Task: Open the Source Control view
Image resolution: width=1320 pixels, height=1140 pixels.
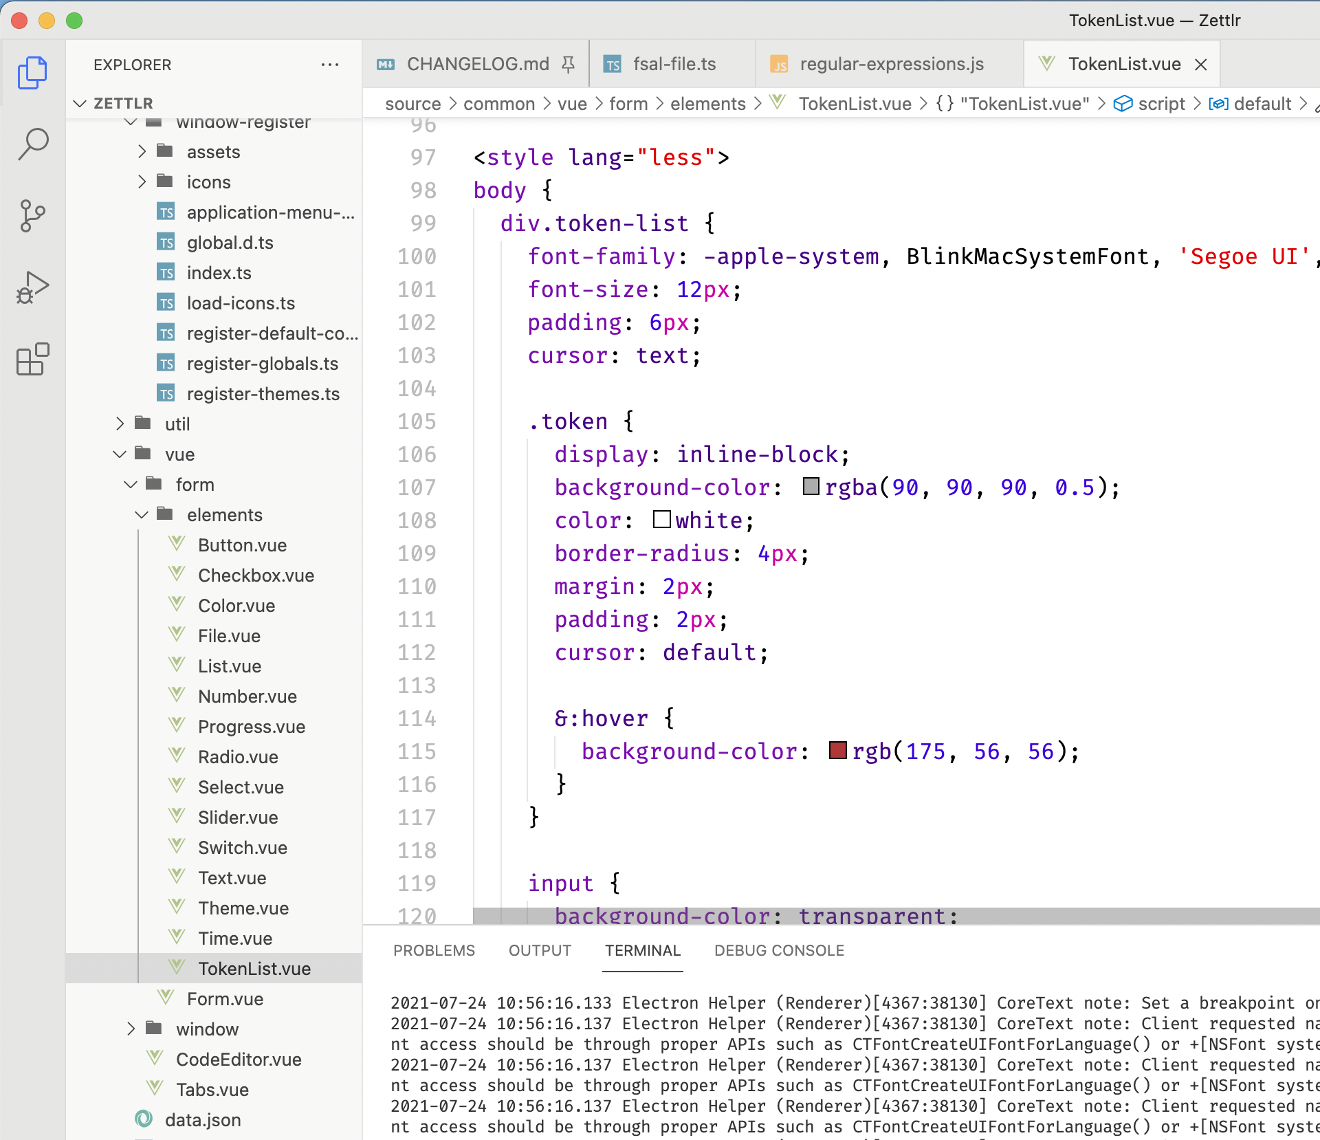Action: (32, 215)
